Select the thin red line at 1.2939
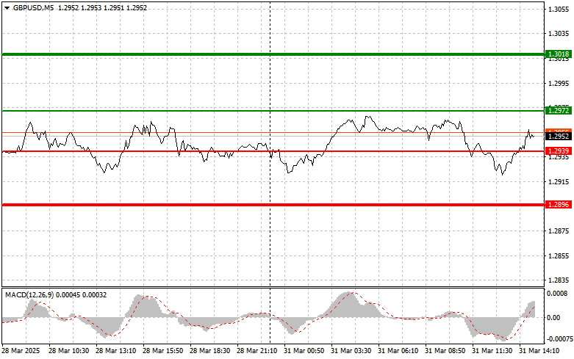This screenshot has width=574, height=359. (x=273, y=151)
